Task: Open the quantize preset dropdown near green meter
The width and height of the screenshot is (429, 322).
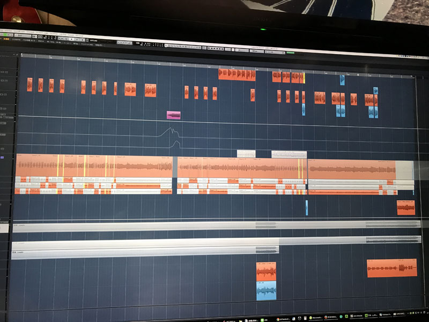Action: point(275,52)
